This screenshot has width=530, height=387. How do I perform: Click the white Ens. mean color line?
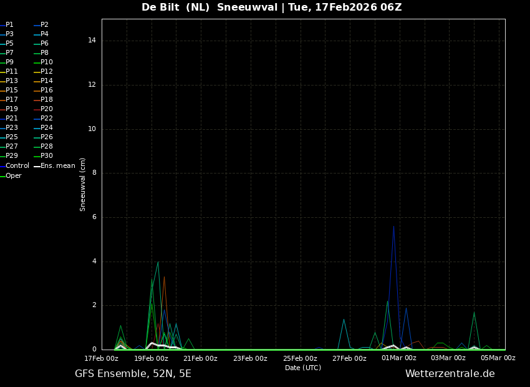37,166
